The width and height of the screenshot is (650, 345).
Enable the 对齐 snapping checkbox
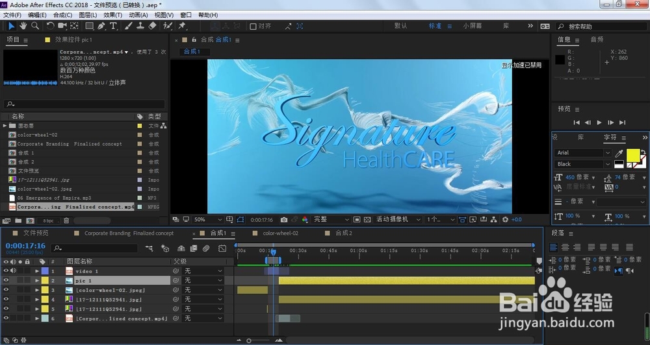[x=253, y=26]
